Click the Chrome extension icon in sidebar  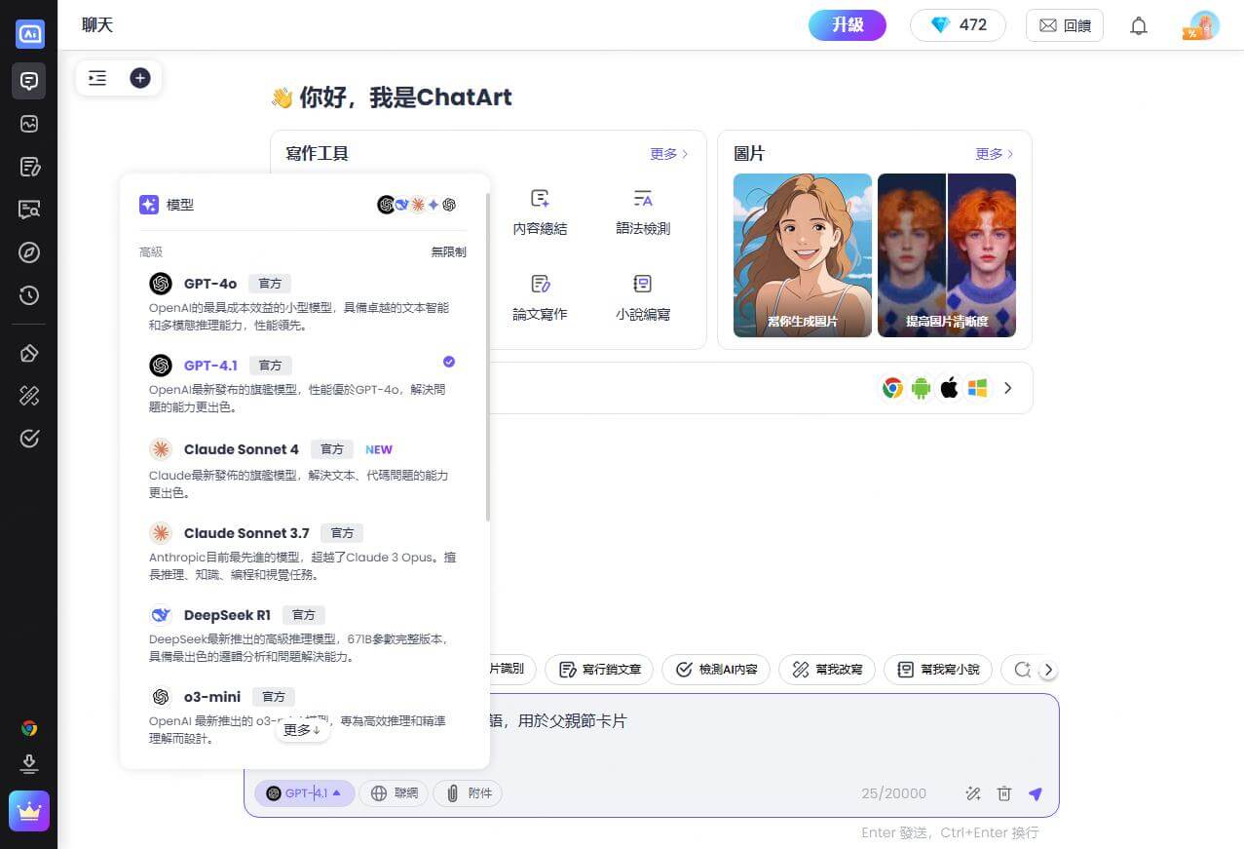click(x=29, y=728)
